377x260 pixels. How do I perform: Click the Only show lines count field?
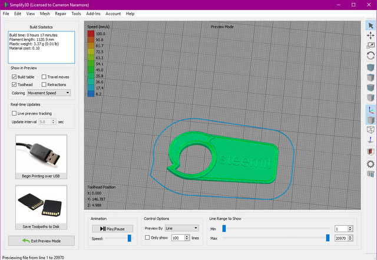coord(178,238)
